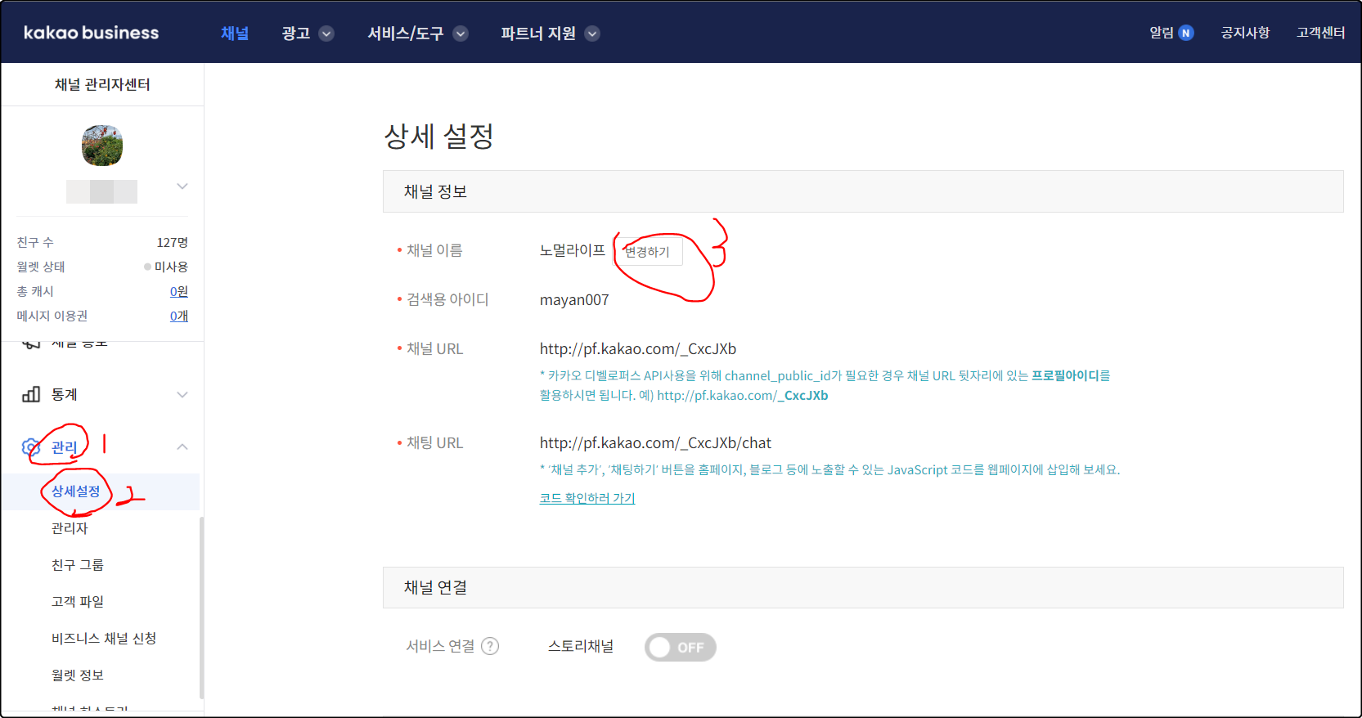Open 알림 notifications
Screen dimensions: 1362x718
[1161, 33]
